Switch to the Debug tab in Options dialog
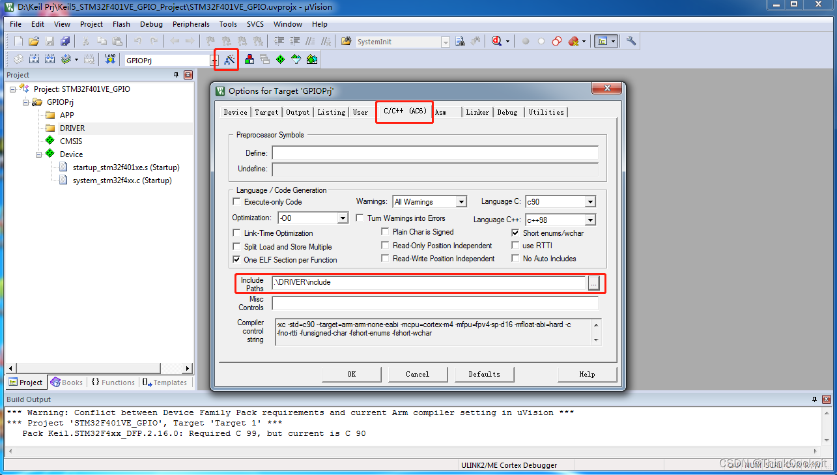 pyautogui.click(x=507, y=112)
